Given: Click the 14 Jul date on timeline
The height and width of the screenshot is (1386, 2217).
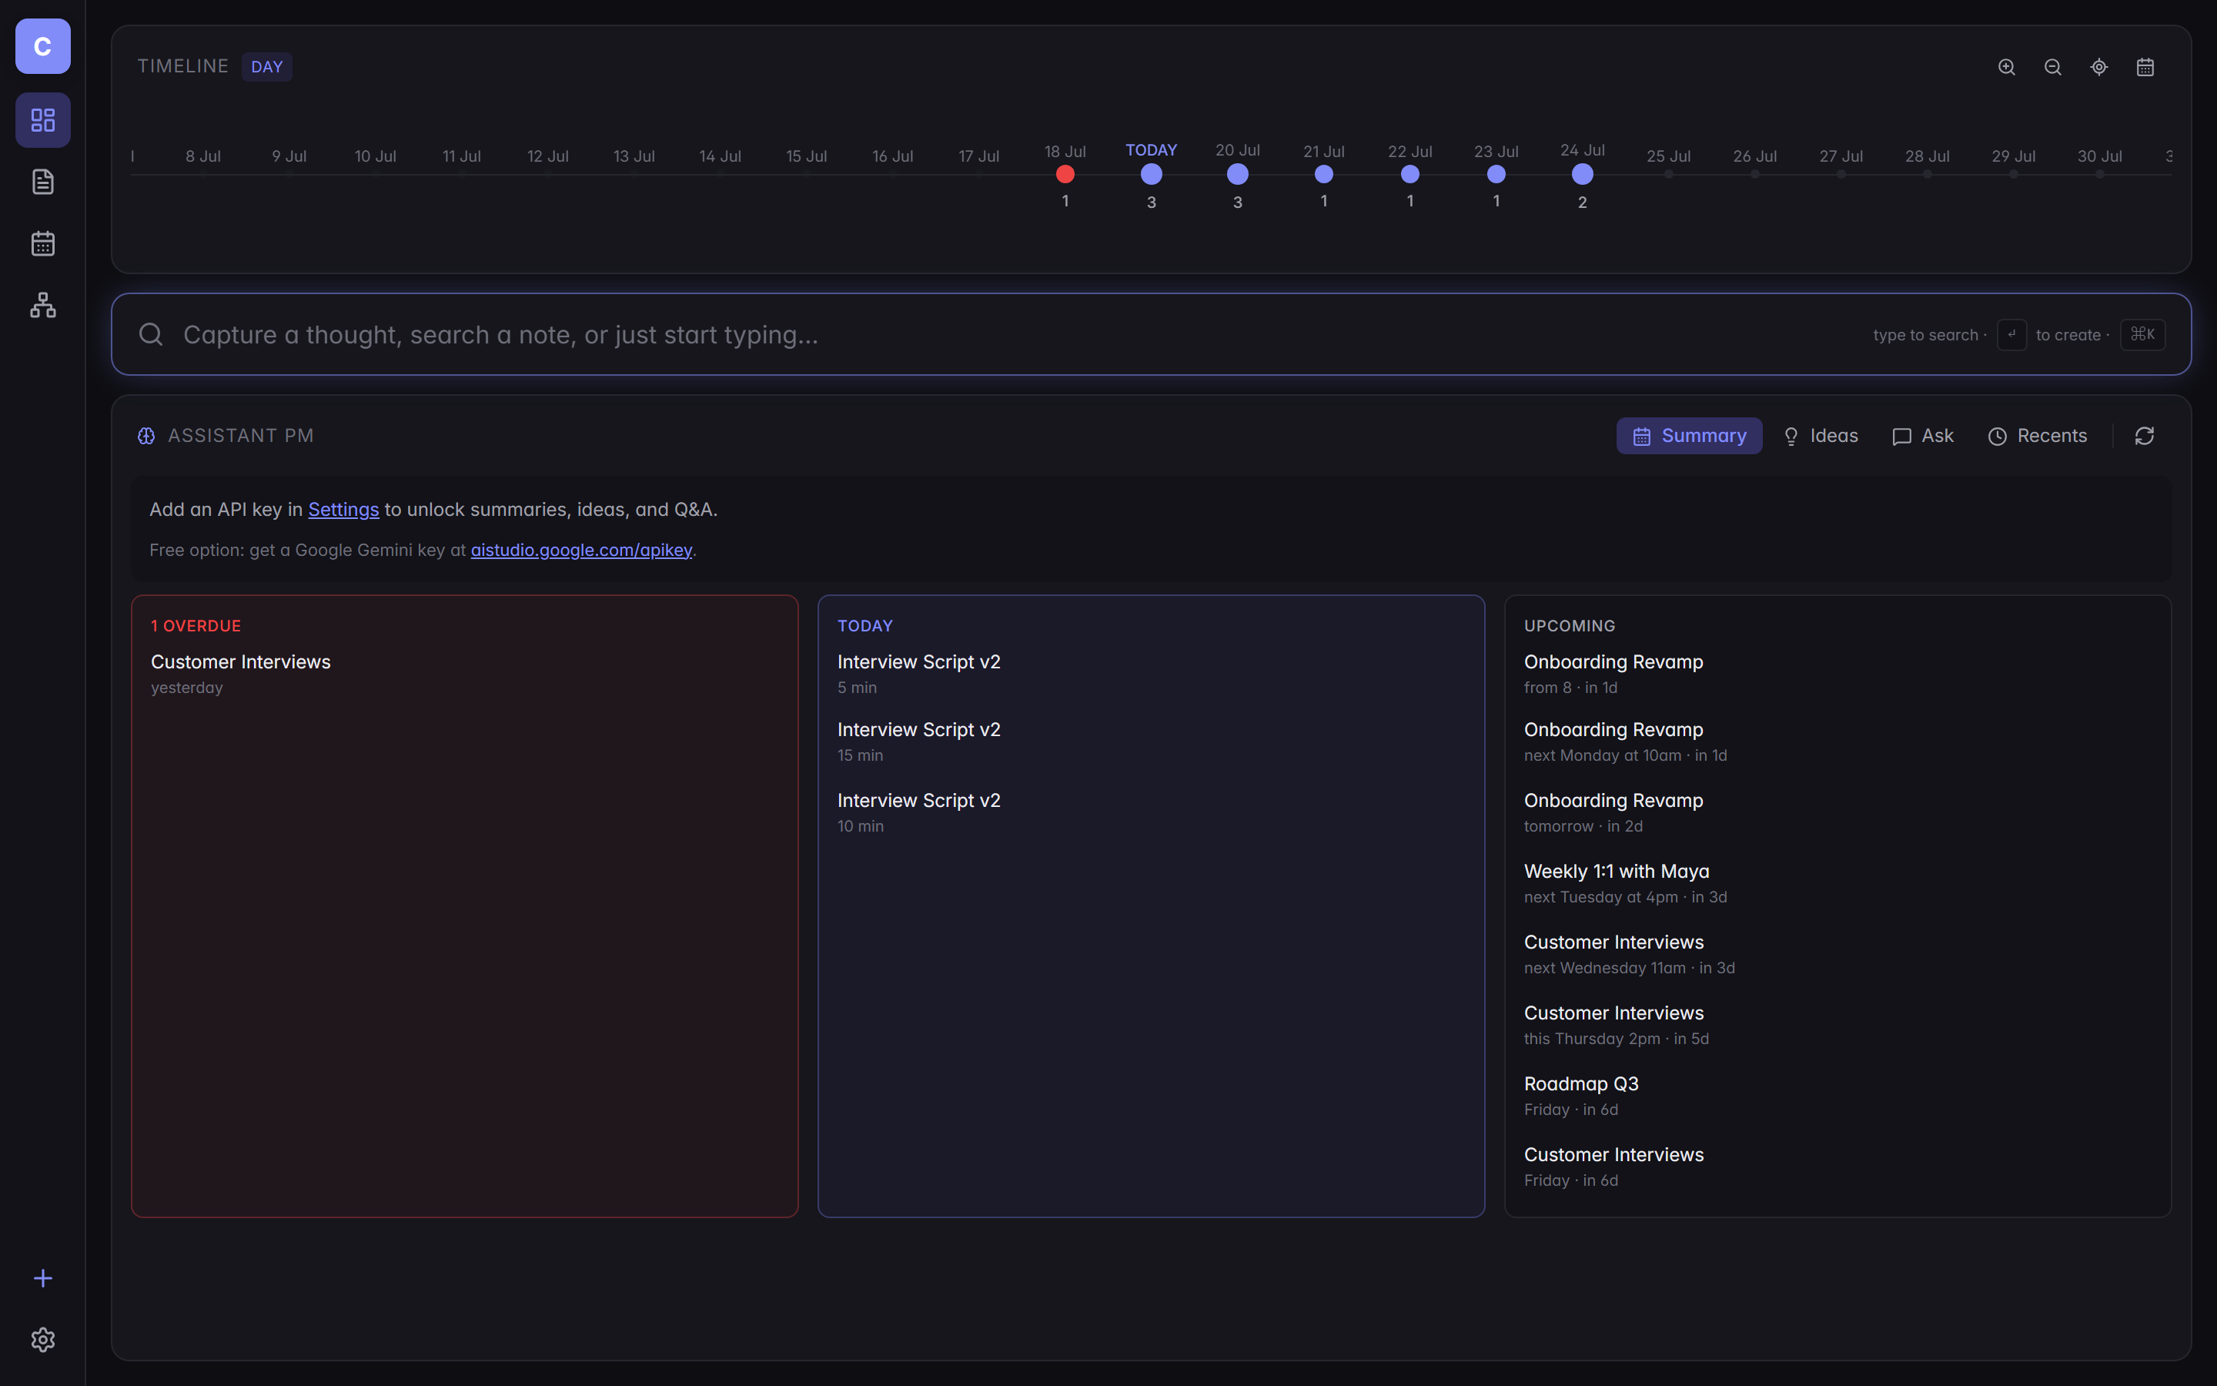Looking at the screenshot, I should (x=720, y=157).
